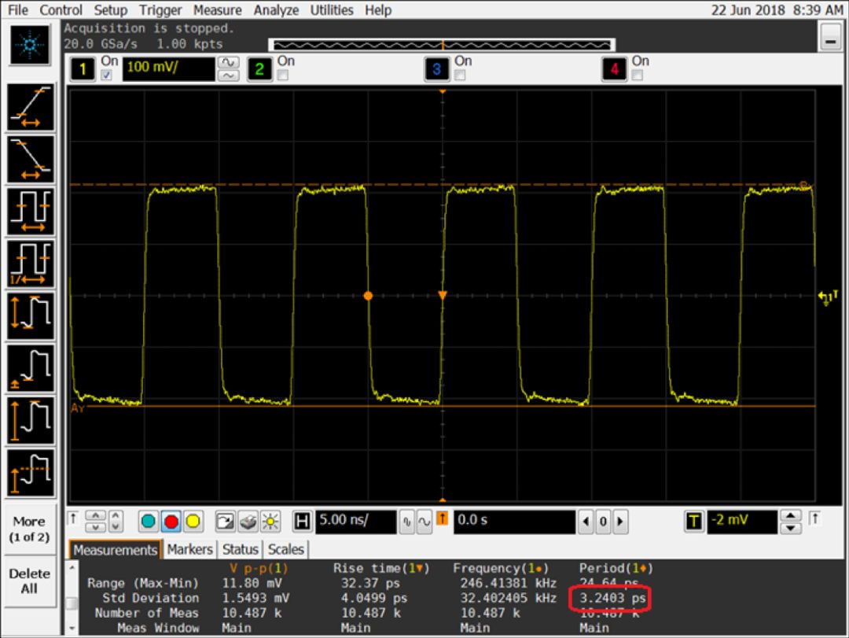Uncheck the channel 1 On checkbox
Image resolution: width=849 pixels, height=638 pixels.
(107, 75)
